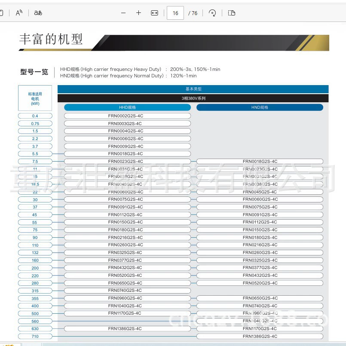Zoom in with the plus icon

138,13
